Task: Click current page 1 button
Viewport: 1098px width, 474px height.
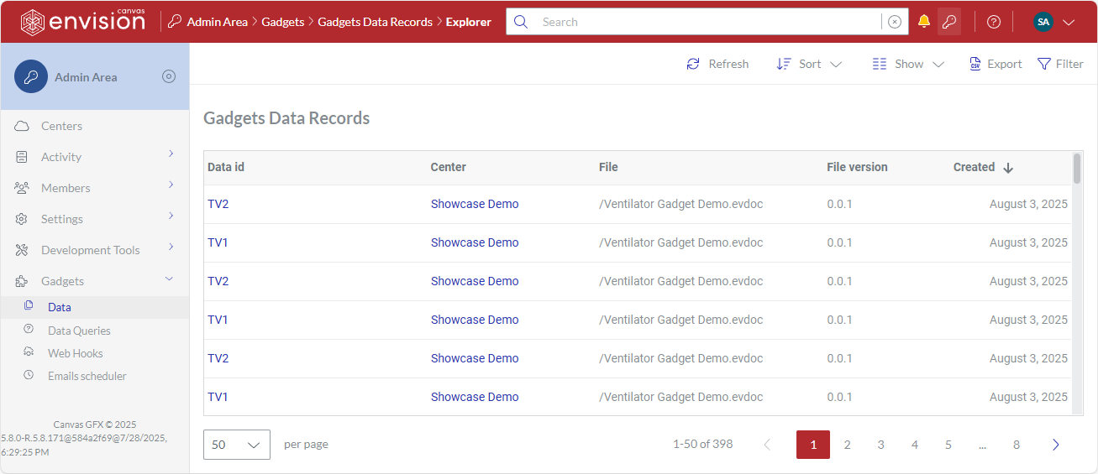Action: click(813, 445)
